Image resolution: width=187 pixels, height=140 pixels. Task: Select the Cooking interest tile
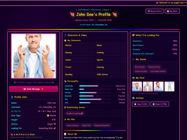111,53
